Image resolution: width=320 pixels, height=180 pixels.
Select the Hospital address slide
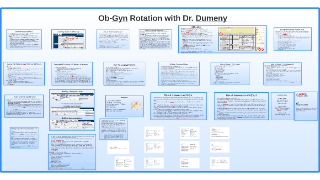[124, 106]
